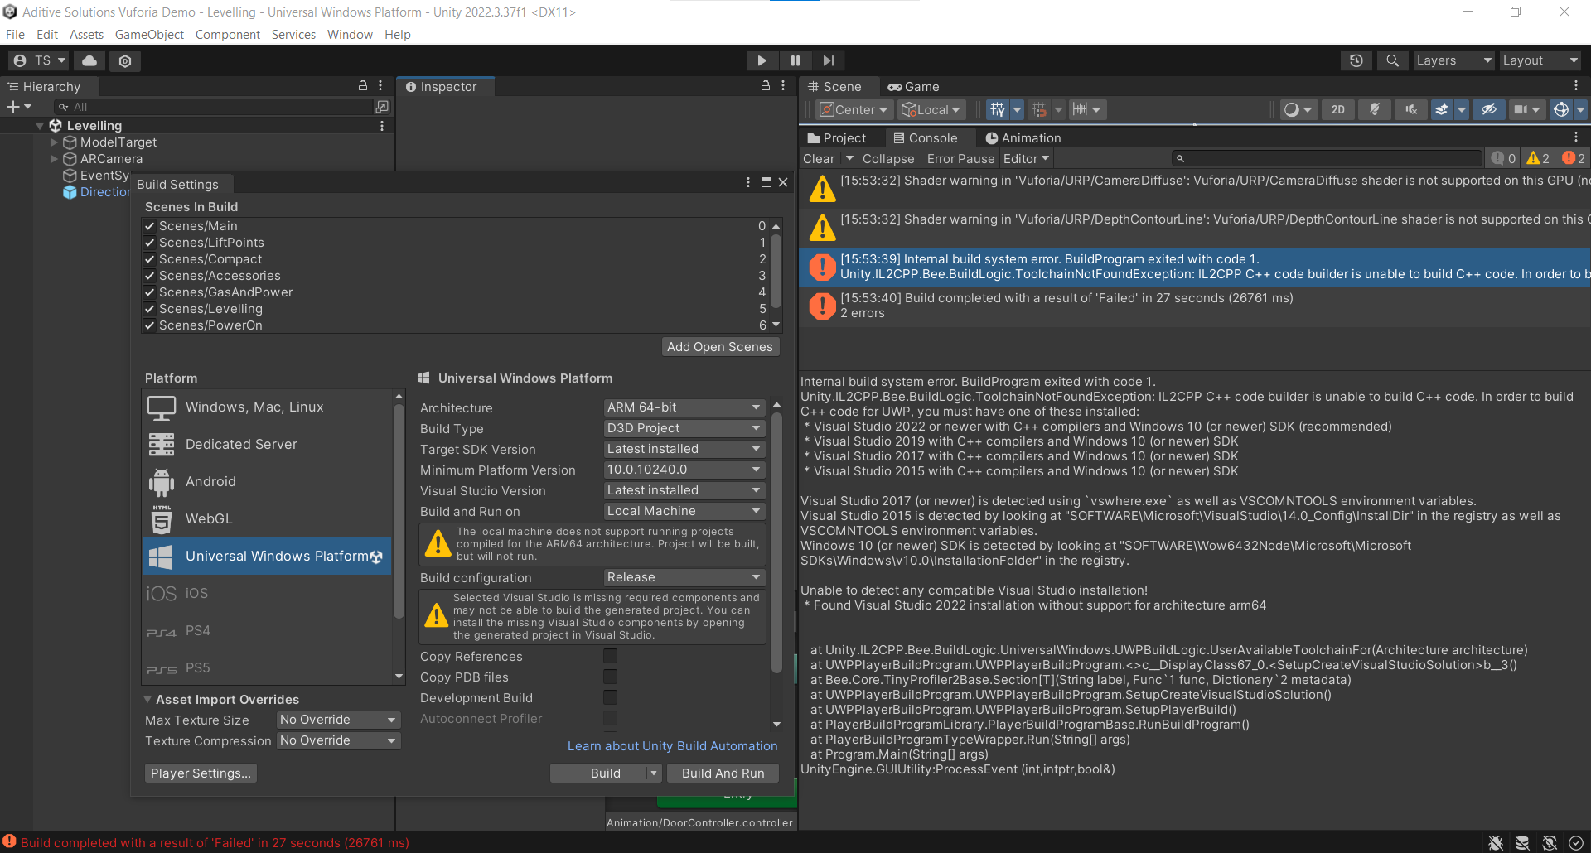The height and width of the screenshot is (853, 1591).
Task: Open Build configuration Release dropdown
Action: [684, 577]
